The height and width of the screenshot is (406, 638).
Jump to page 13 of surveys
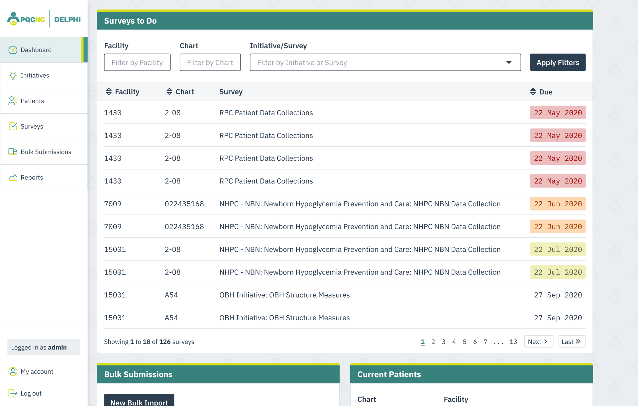[513, 342]
